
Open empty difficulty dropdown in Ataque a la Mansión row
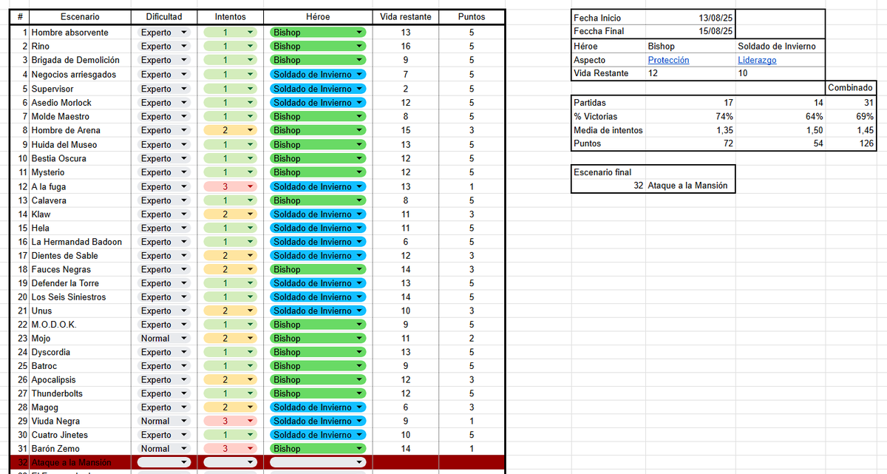tap(164, 462)
